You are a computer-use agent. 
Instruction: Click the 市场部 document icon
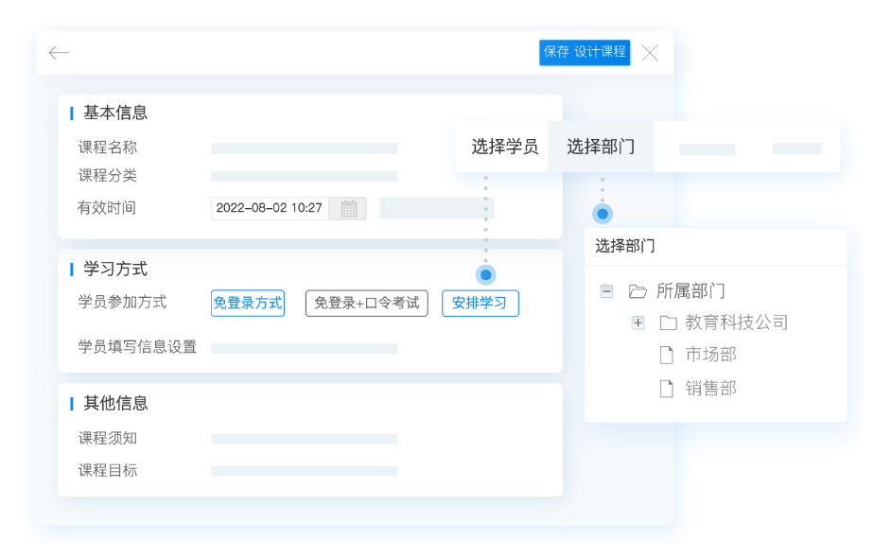667,356
